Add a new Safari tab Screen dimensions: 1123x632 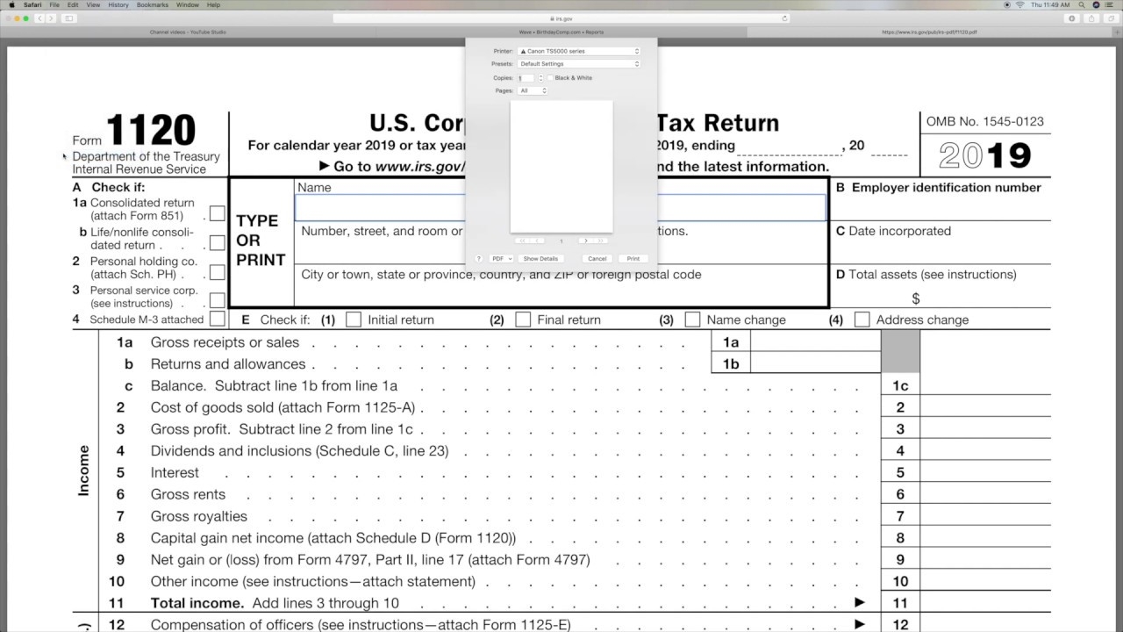click(x=1117, y=32)
